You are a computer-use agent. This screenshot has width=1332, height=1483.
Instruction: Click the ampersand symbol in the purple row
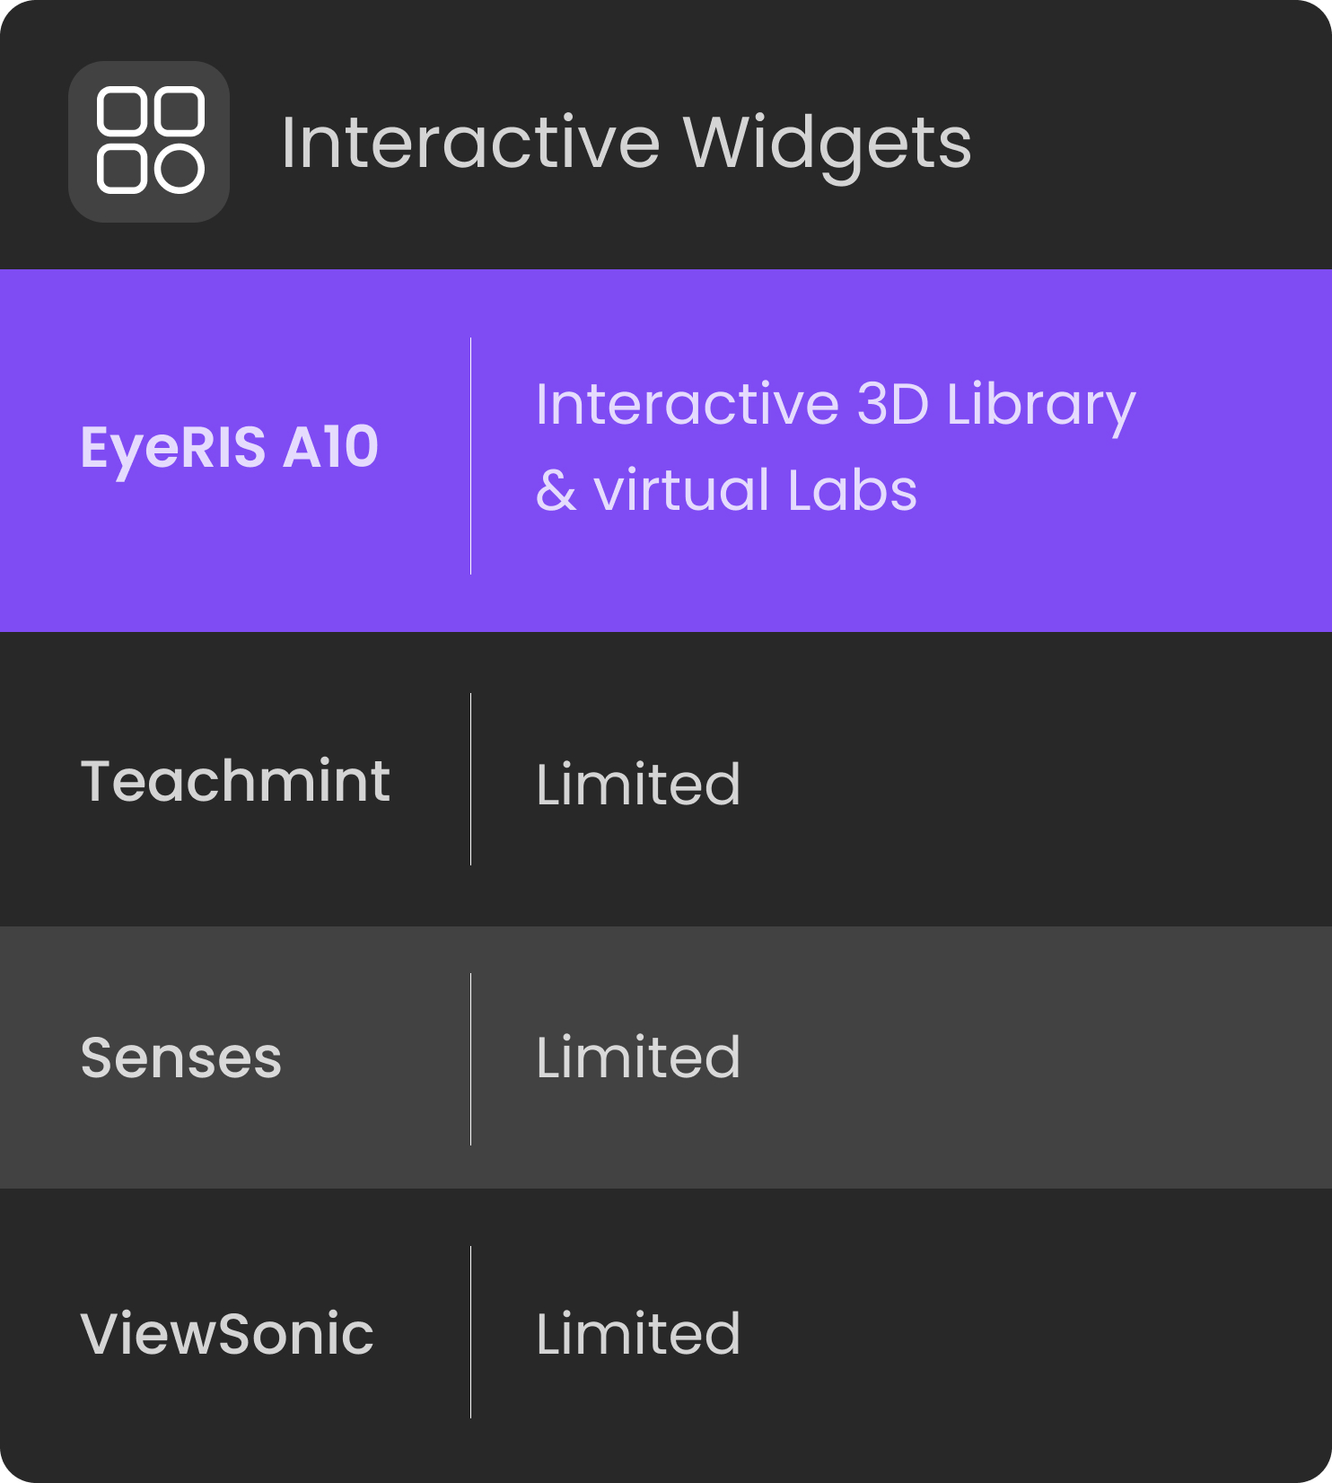coord(556,491)
